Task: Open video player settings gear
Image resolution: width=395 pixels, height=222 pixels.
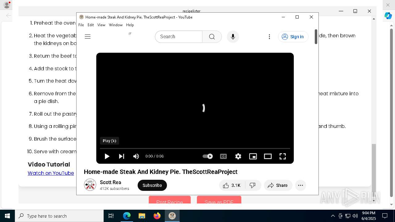Action: tap(238, 156)
